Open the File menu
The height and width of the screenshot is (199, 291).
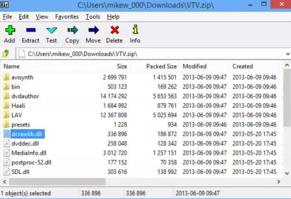click(x=7, y=17)
